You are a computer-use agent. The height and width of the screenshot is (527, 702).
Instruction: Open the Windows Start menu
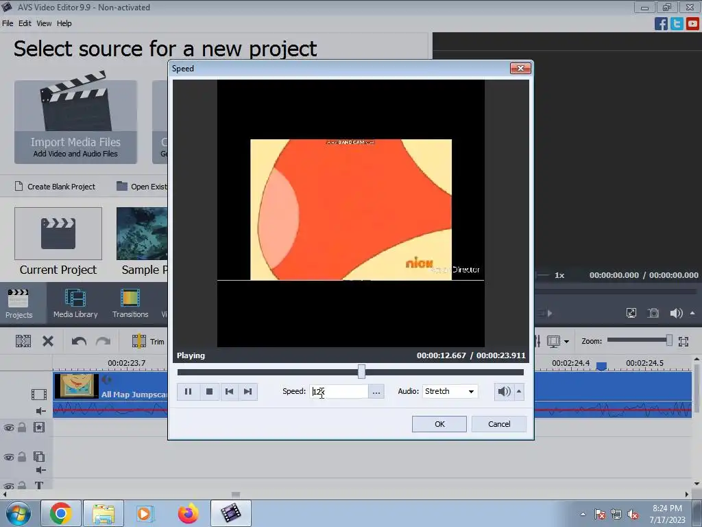[x=19, y=513]
